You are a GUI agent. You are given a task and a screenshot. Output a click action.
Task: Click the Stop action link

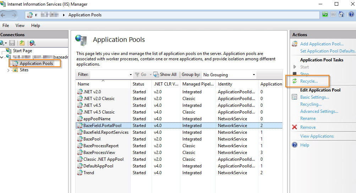coord(304,74)
